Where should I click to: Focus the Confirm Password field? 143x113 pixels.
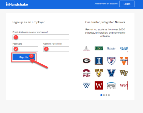coord(56,49)
